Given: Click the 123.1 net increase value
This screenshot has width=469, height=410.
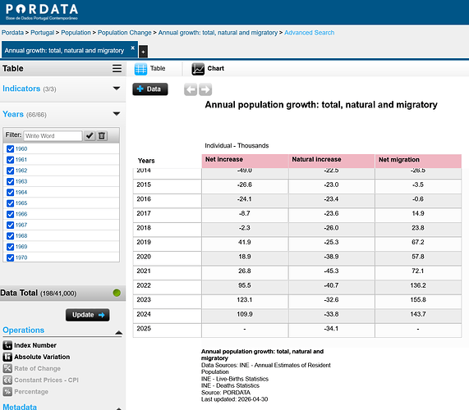Looking at the screenshot, I should click(245, 300).
